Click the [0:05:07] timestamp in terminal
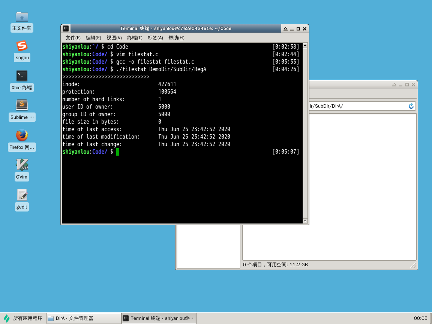Viewport: 432px width, 336px height. pos(285,152)
